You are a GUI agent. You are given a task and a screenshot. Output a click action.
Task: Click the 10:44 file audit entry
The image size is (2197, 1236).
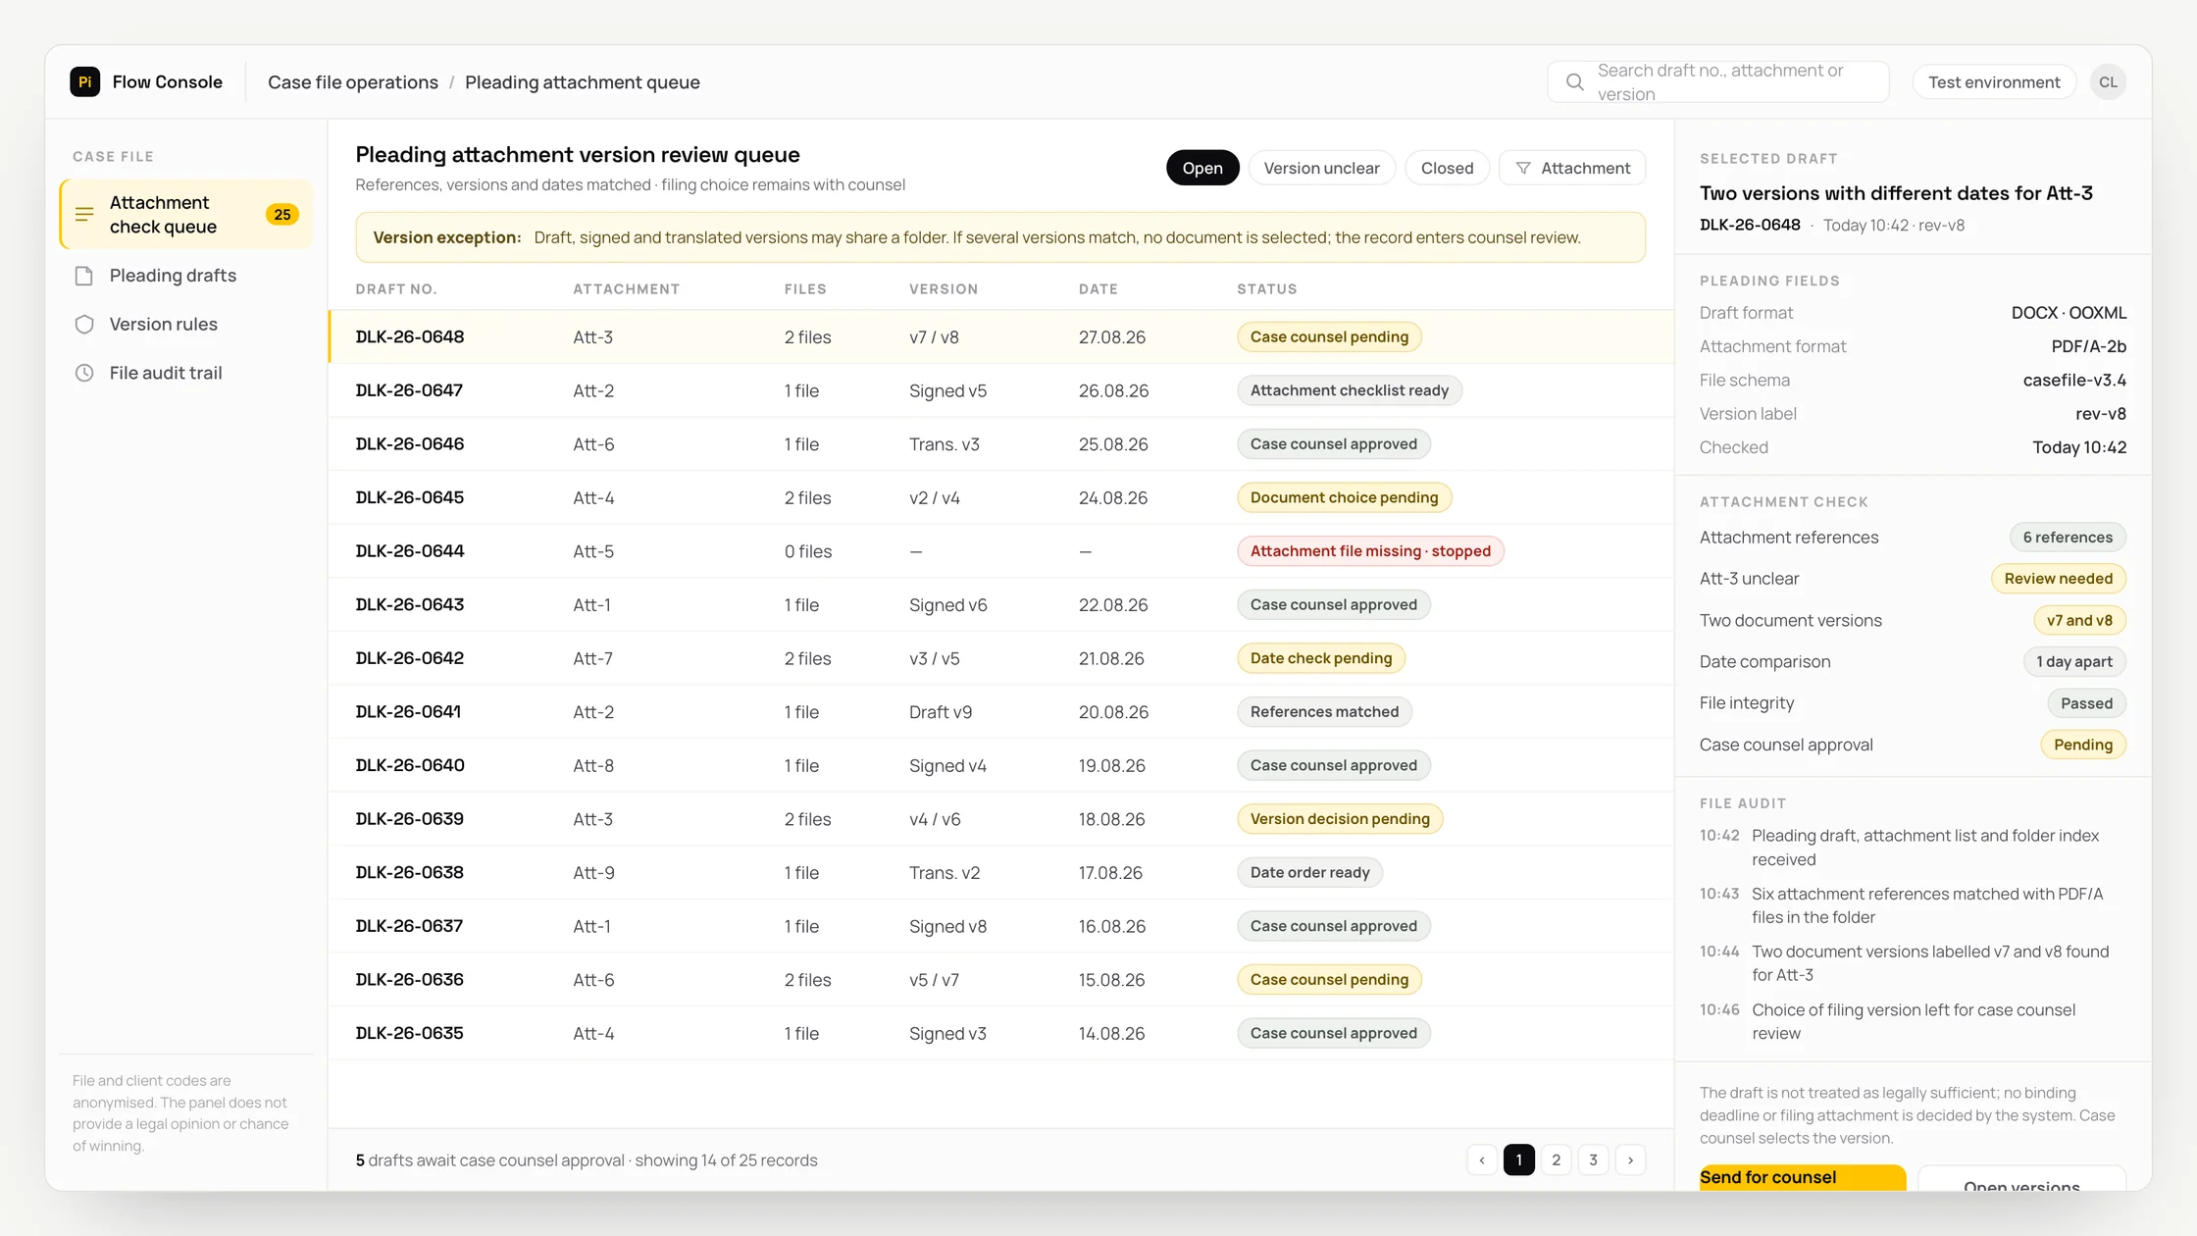(x=1913, y=963)
